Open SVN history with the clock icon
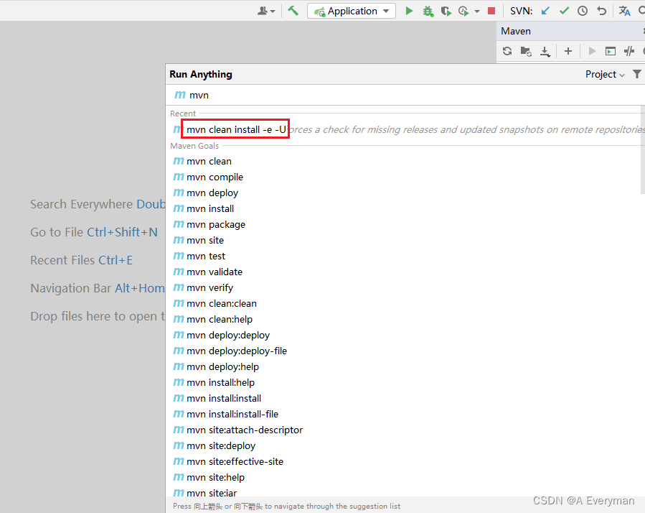Image resolution: width=645 pixels, height=513 pixels. tap(582, 11)
